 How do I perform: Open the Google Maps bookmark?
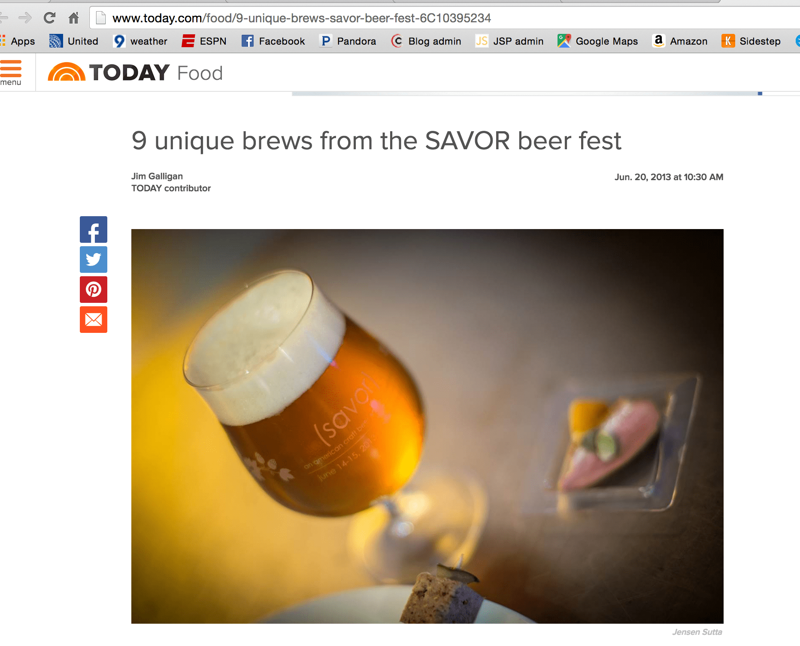597,41
